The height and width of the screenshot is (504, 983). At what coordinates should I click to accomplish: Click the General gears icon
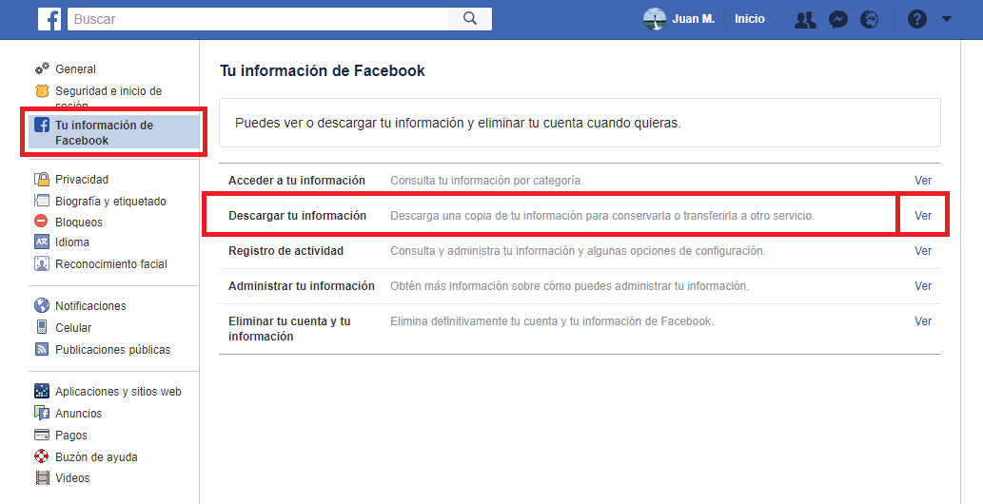42,68
